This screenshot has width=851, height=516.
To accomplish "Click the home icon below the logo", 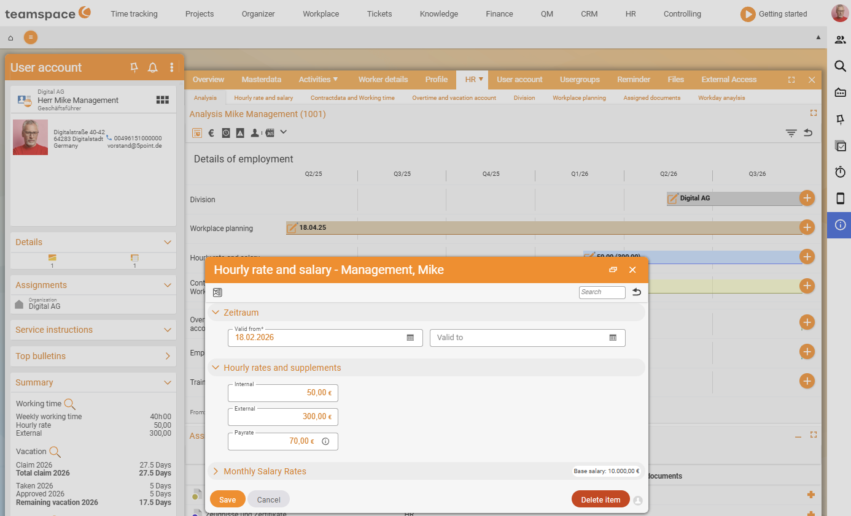I will click(x=10, y=38).
